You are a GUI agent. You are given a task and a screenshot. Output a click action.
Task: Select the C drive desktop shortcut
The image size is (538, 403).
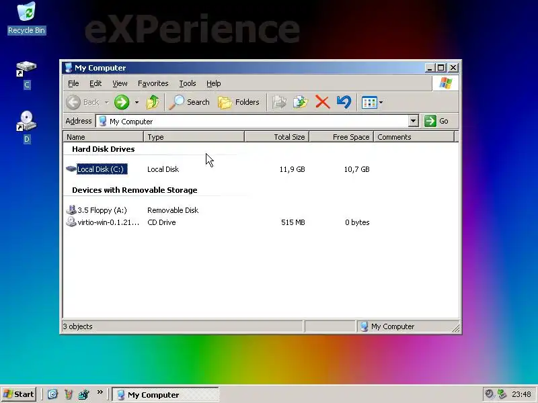[x=26, y=75]
